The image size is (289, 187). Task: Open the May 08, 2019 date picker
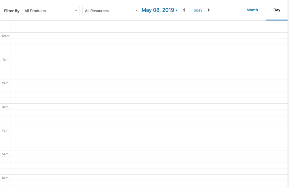tap(158, 10)
